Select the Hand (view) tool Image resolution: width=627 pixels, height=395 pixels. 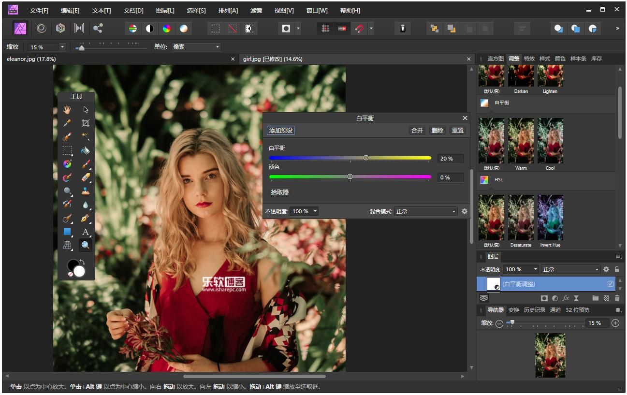(67, 110)
